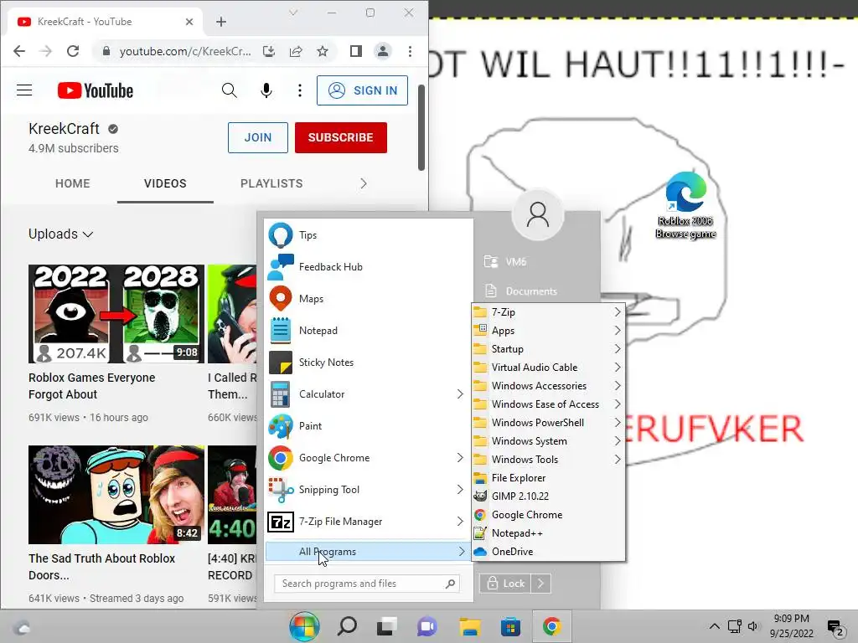This screenshot has height=643, width=858.
Task: Click YouTube page vertical scrollbar
Action: click(421, 127)
